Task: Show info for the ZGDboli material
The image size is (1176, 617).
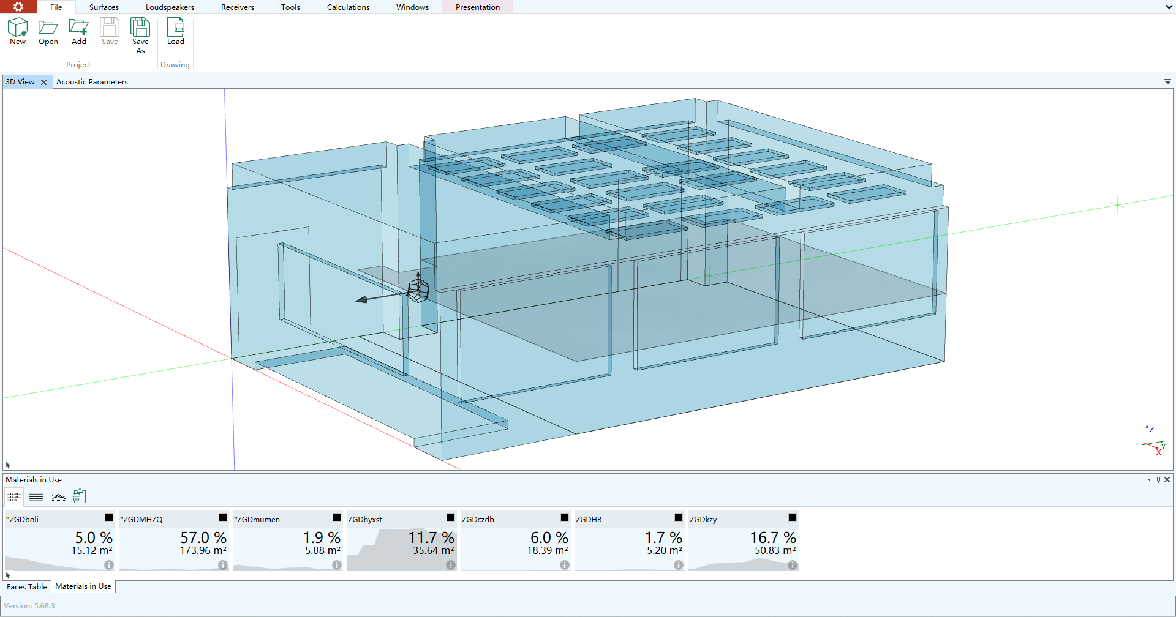Action: (109, 565)
